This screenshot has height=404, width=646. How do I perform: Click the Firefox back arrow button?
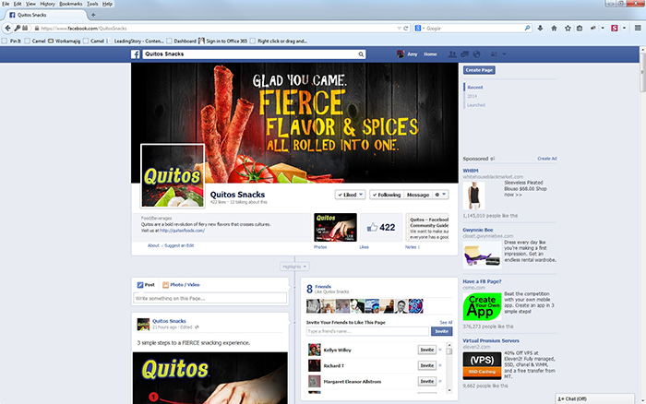pyautogui.click(x=7, y=28)
